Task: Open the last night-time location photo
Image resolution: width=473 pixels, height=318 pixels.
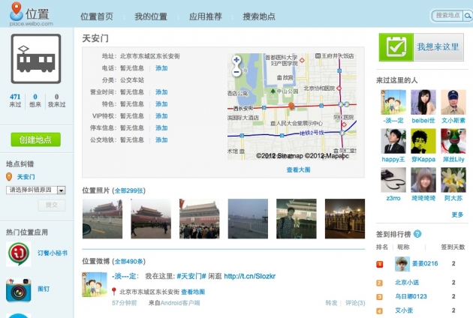Action: [345, 219]
